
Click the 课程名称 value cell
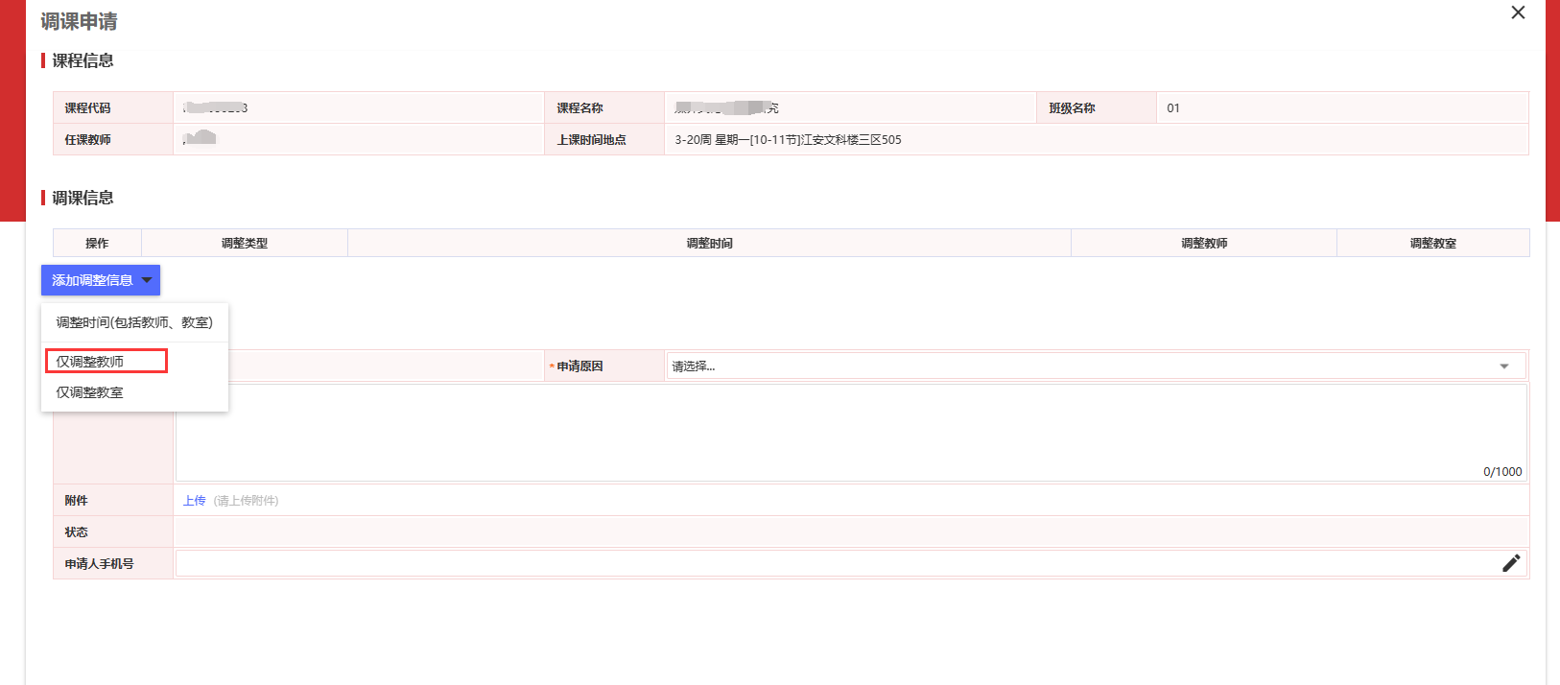point(849,108)
